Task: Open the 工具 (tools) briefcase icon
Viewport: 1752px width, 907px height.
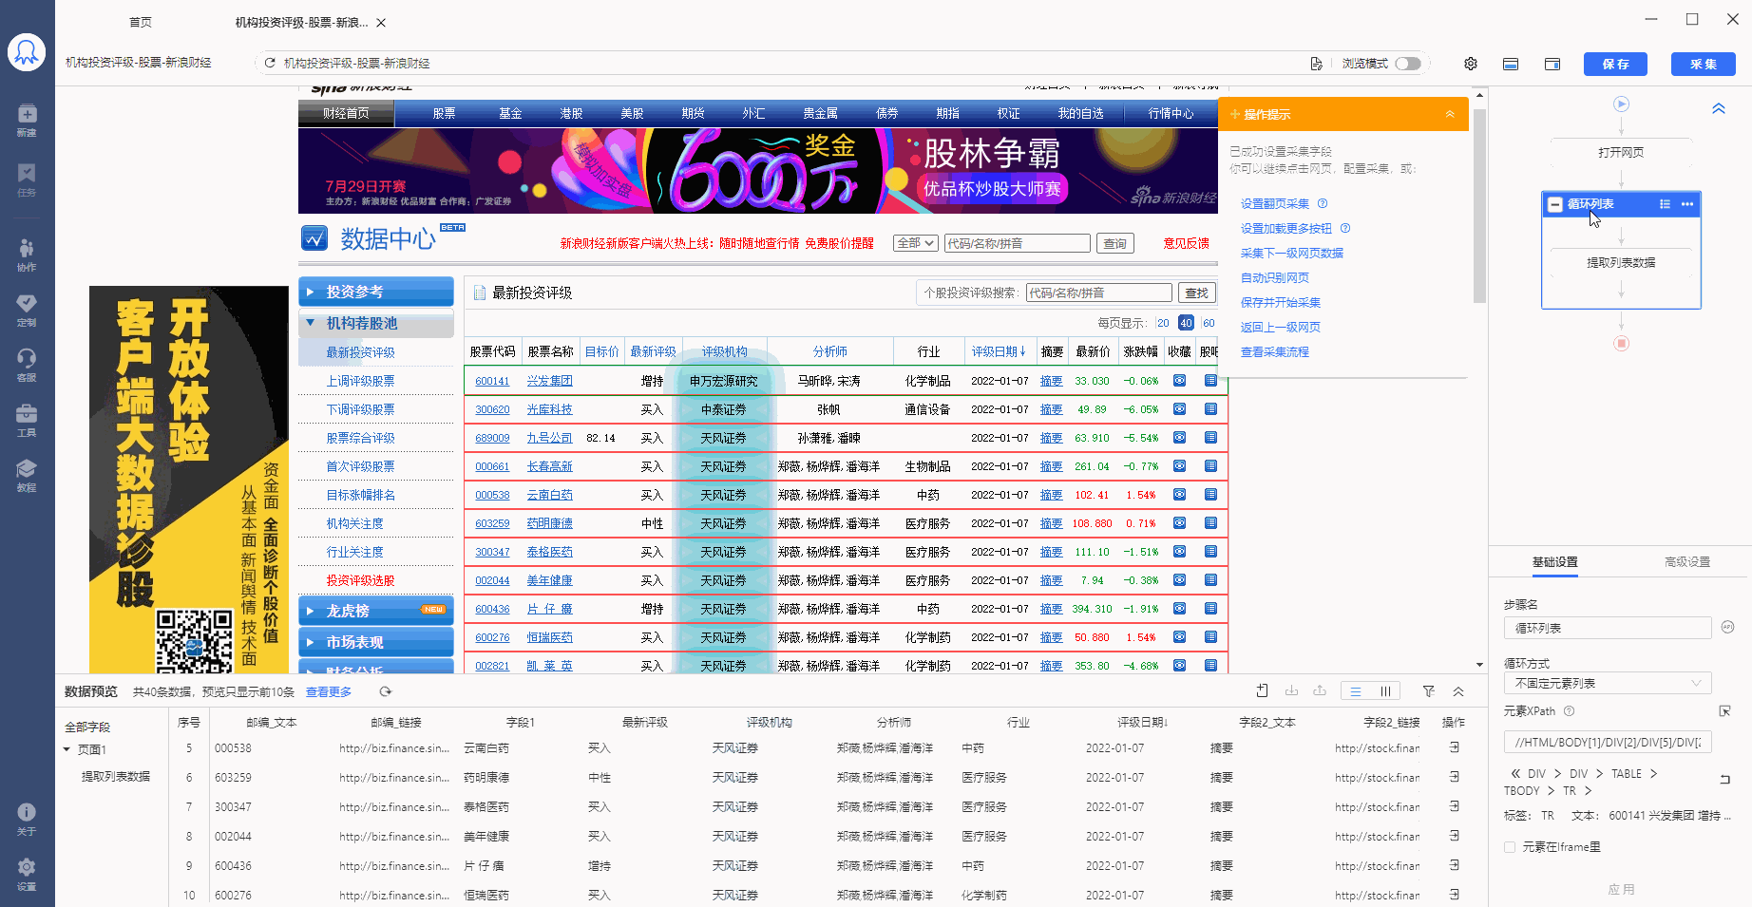Action: coord(27,420)
